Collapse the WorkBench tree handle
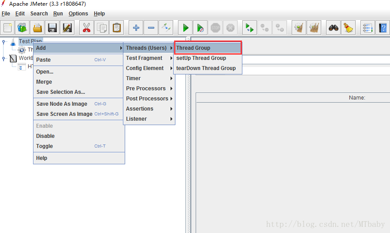Viewport: 390px width, 233px height. 4,59
